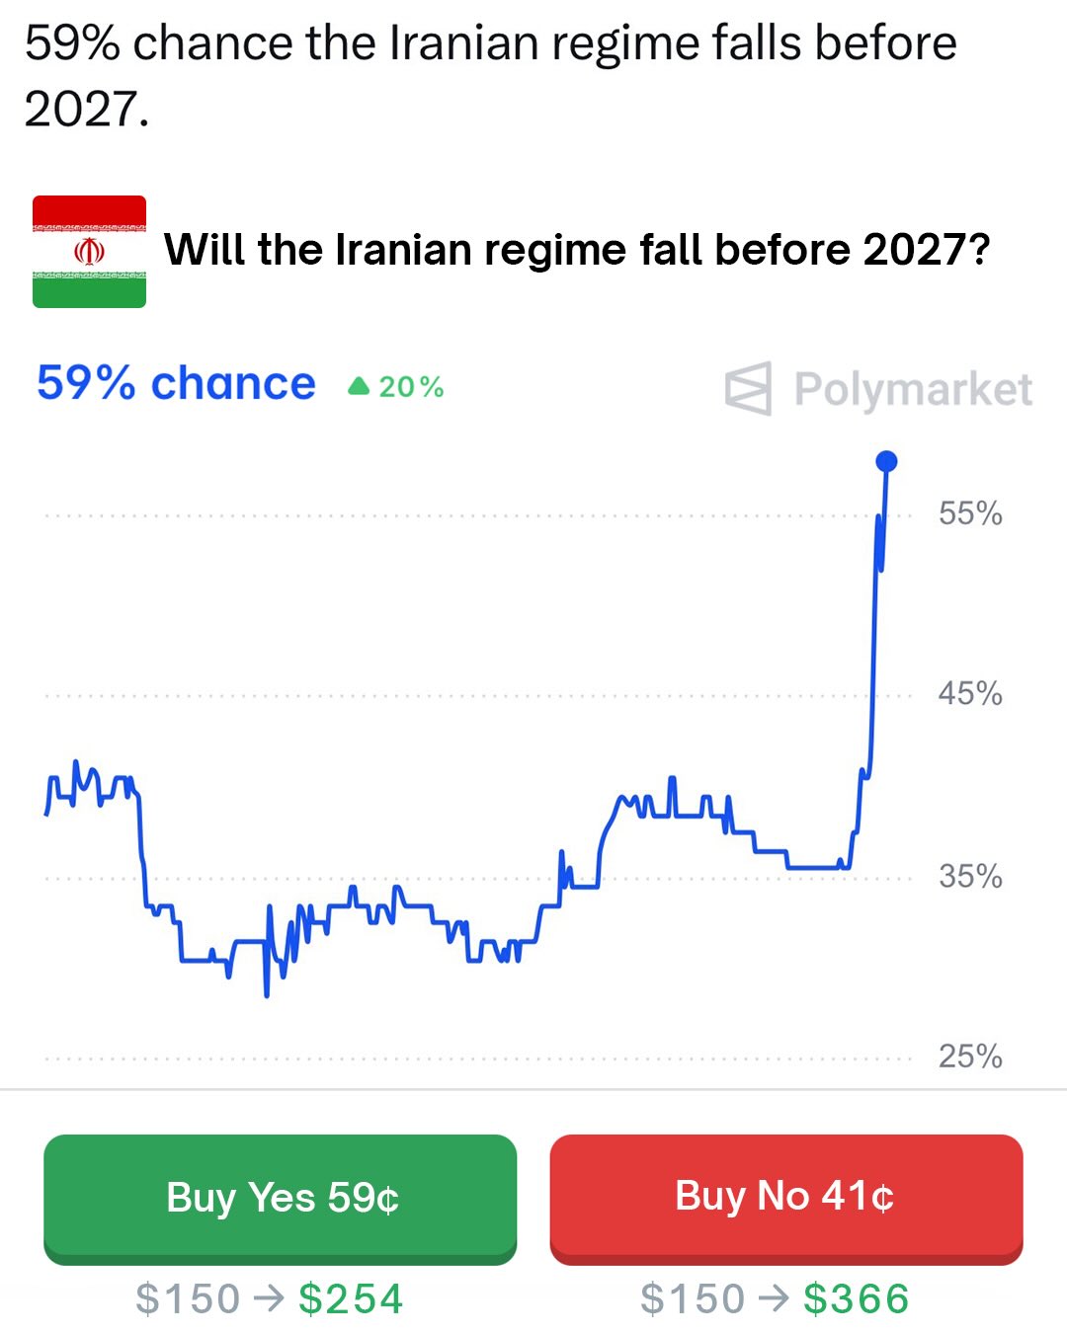
Task: Select the blue 59% chance figure
Action: [176, 383]
